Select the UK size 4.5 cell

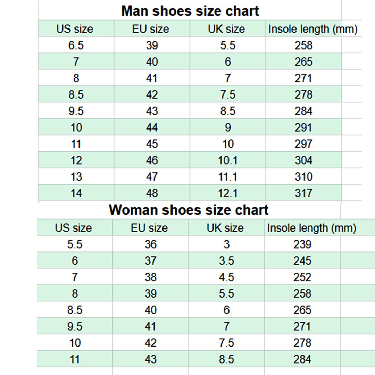tap(226, 277)
